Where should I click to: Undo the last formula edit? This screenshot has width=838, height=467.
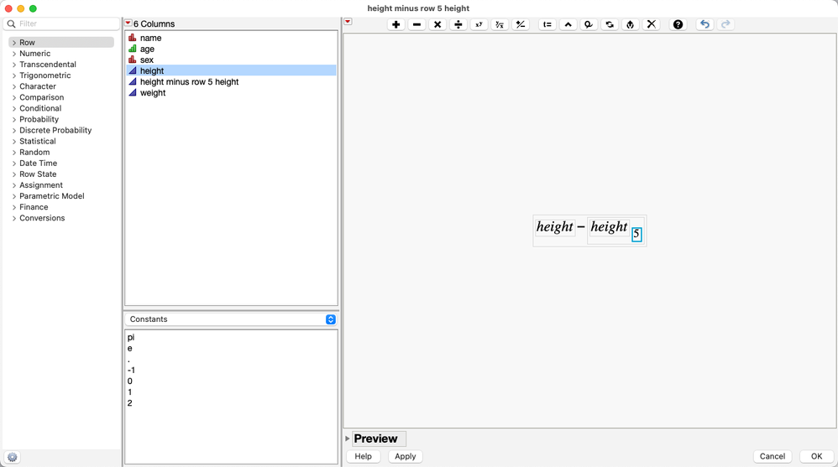(705, 24)
